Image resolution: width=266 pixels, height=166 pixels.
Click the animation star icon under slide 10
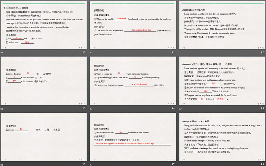(3, 52)
